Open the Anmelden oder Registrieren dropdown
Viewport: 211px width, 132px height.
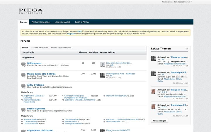pyautogui.click(x=176, y=2)
